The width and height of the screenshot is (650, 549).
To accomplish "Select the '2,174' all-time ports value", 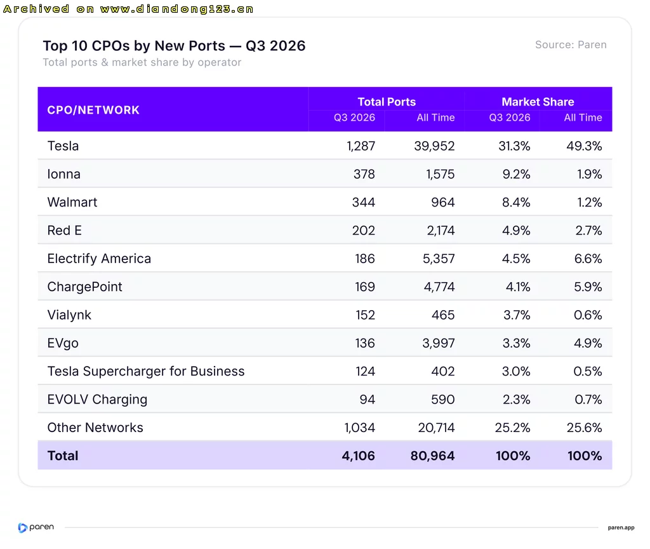I will coord(441,231).
